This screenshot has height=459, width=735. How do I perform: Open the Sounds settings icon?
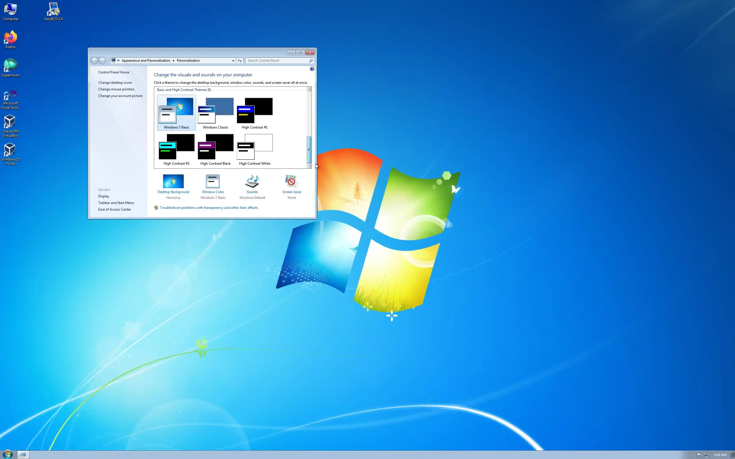(x=252, y=182)
